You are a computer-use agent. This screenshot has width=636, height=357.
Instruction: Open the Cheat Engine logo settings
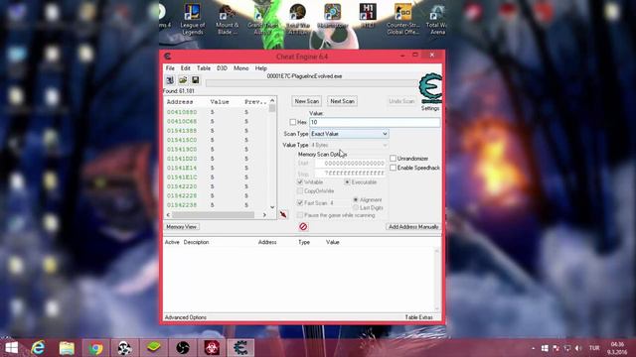pos(430,88)
